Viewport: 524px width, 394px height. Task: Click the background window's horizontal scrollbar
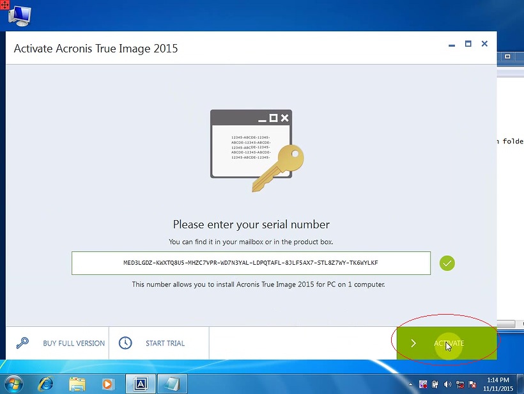[x=506, y=324]
